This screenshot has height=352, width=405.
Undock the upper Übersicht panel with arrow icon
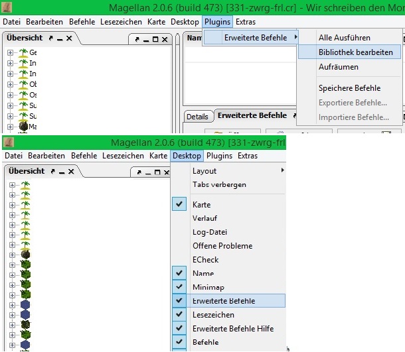51,39
